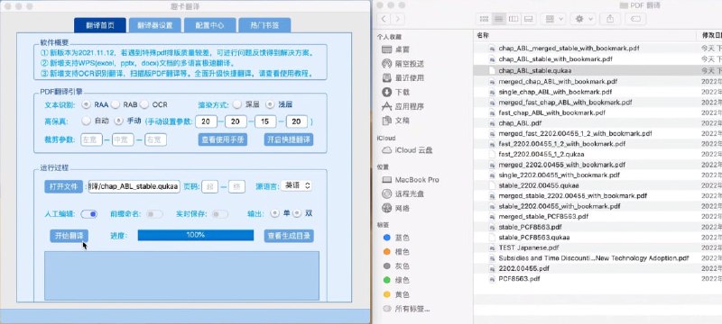Click the 左宽 crop parameter field
Image resolution: width=722 pixels, height=324 pixels.
[x=91, y=139]
